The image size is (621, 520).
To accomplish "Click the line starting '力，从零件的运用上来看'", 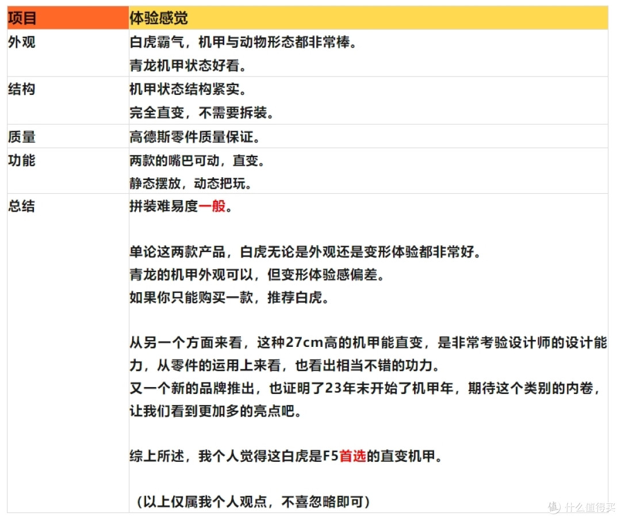I will [285, 365].
